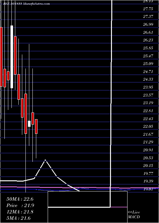Click the 26.61 axis value
159x223 pixels.
(x=148, y=32)
